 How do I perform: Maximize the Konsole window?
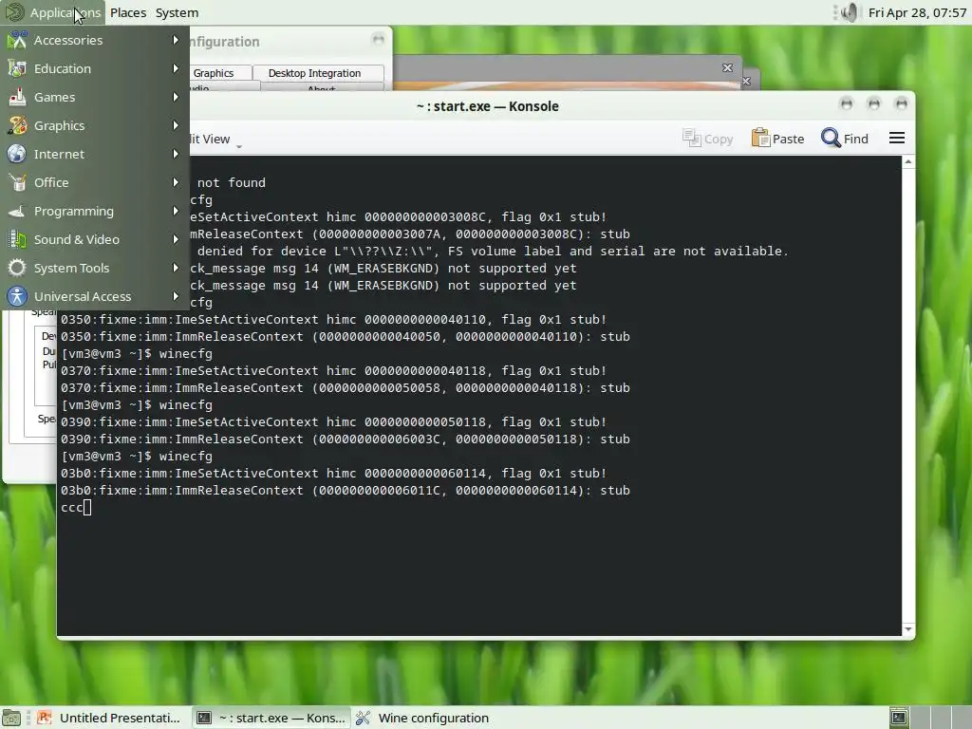coord(874,104)
